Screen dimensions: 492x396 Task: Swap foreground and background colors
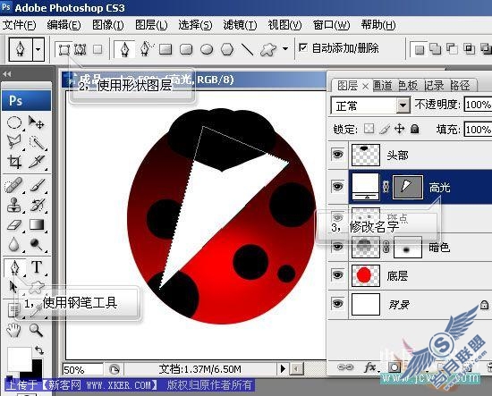pyautogui.click(x=39, y=350)
